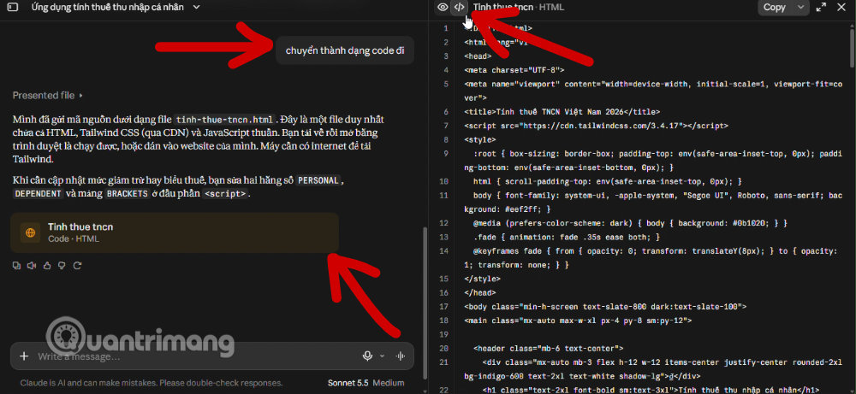Start voice mode with waveform icon
The width and height of the screenshot is (856, 394).
pyautogui.click(x=401, y=356)
